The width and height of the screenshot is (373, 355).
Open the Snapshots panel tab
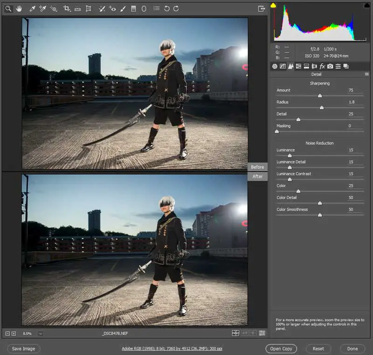pyautogui.click(x=346, y=66)
